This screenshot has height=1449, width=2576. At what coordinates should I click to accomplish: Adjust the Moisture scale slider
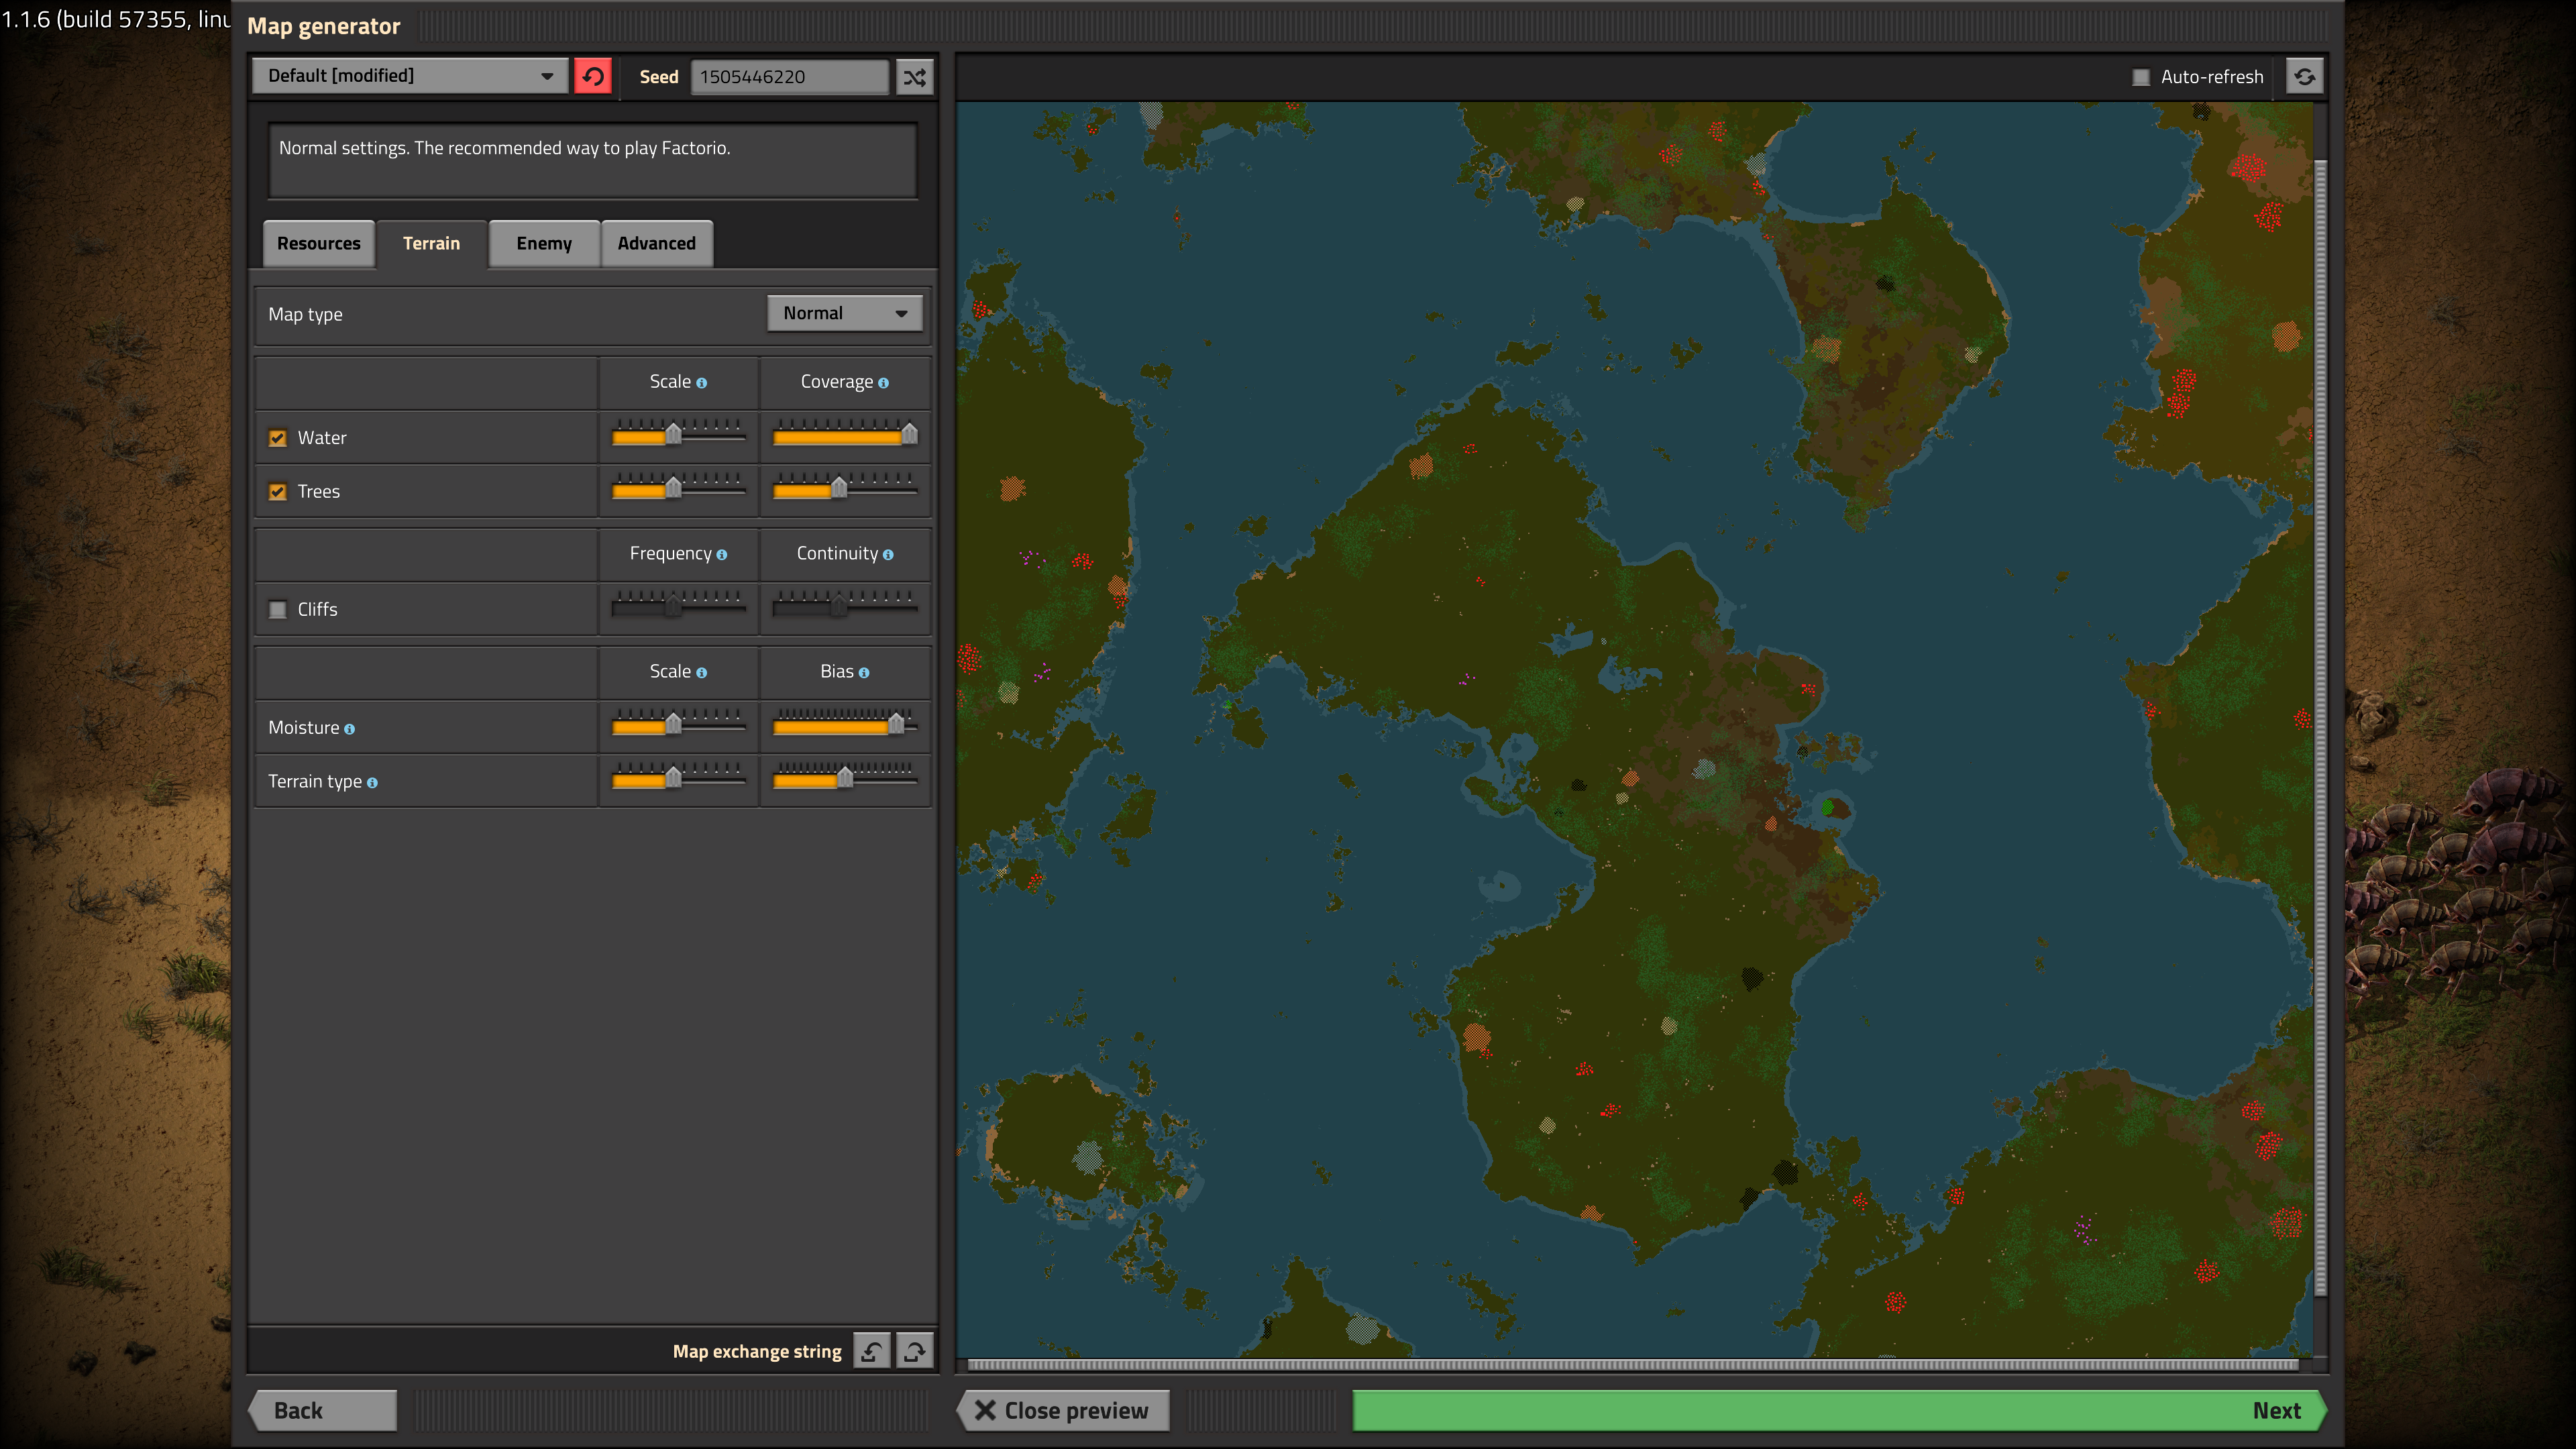[x=678, y=724]
